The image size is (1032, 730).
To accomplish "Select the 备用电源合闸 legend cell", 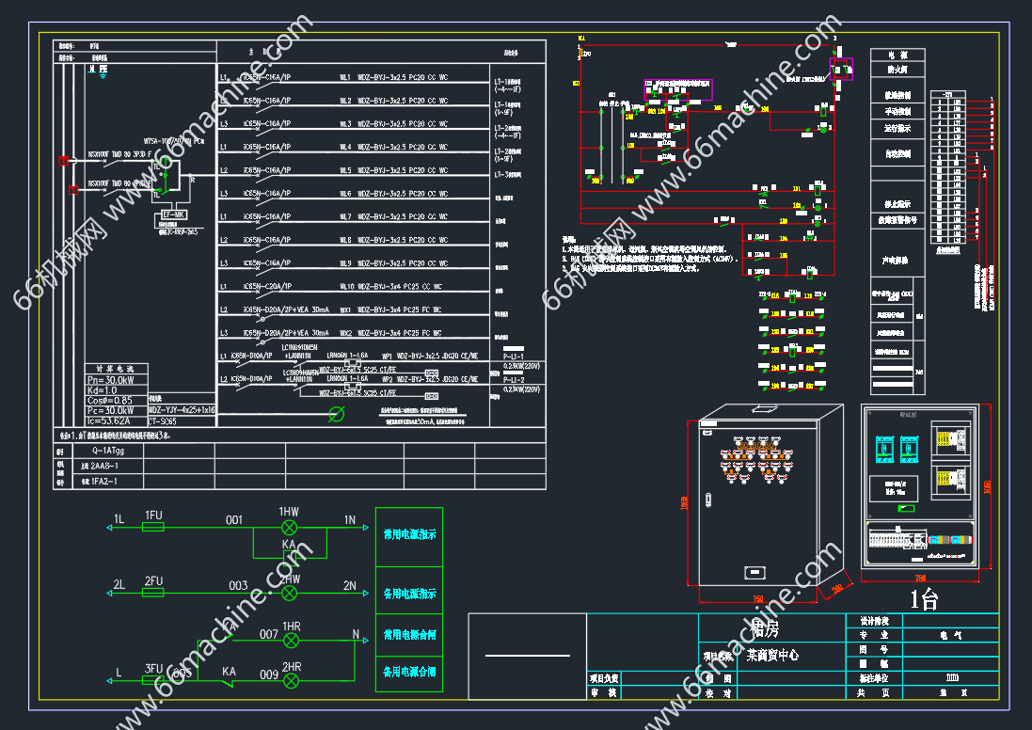I will (x=408, y=672).
